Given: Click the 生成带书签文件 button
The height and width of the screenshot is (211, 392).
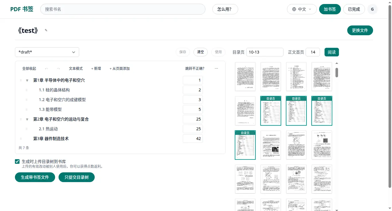Looking at the screenshot, I should [35, 177].
